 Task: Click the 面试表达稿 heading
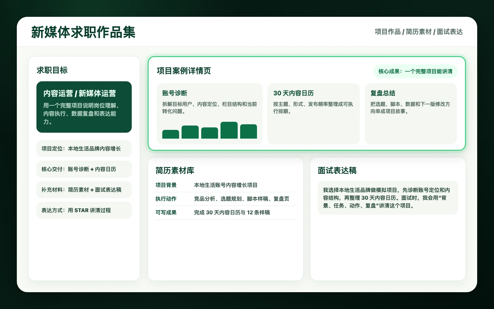[x=337, y=171]
